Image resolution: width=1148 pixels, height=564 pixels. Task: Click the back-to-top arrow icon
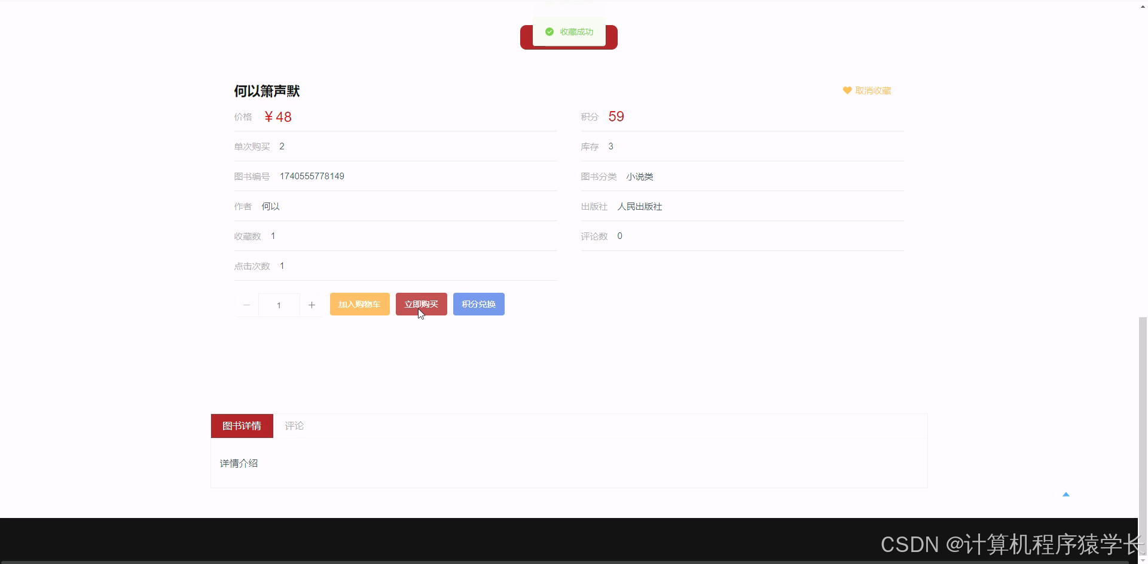pyautogui.click(x=1065, y=495)
